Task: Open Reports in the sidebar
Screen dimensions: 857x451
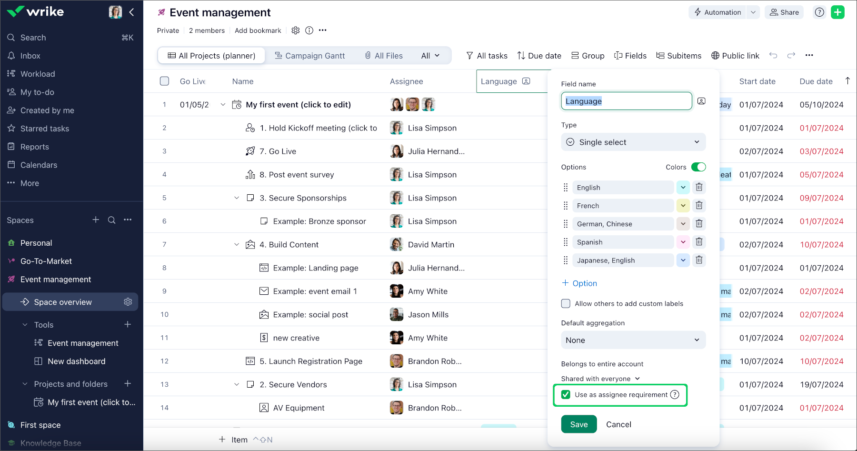Action: tap(34, 146)
